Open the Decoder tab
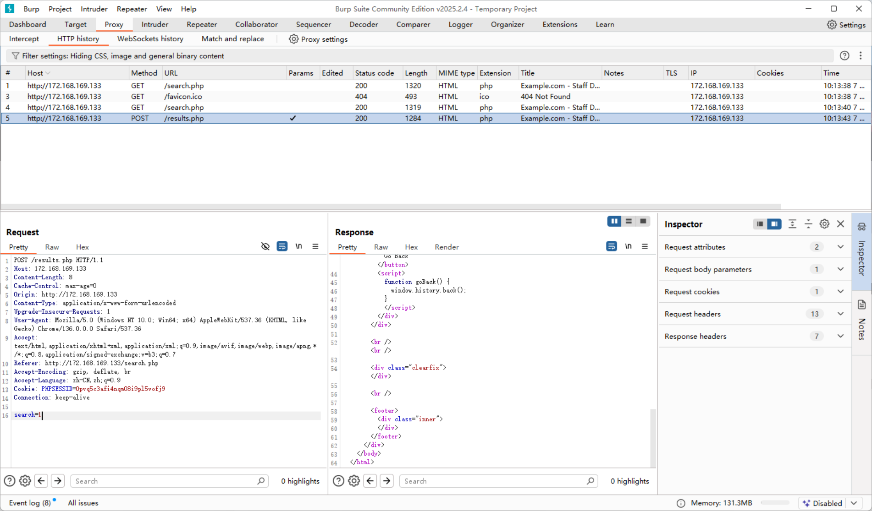The width and height of the screenshot is (872, 511). point(364,25)
